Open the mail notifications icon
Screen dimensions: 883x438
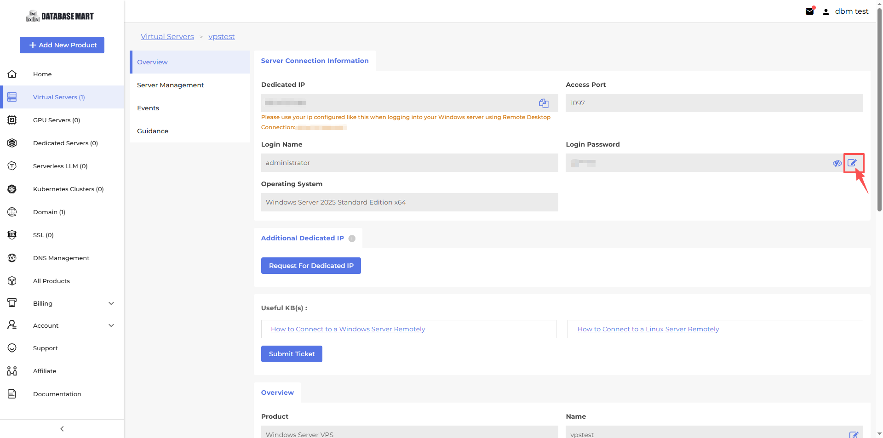(x=810, y=11)
